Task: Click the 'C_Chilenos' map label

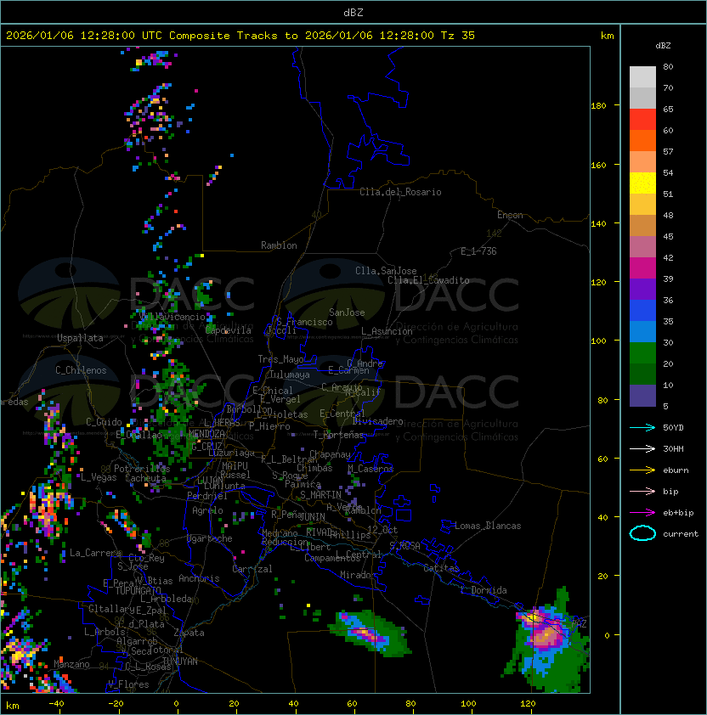Action: pos(81,370)
